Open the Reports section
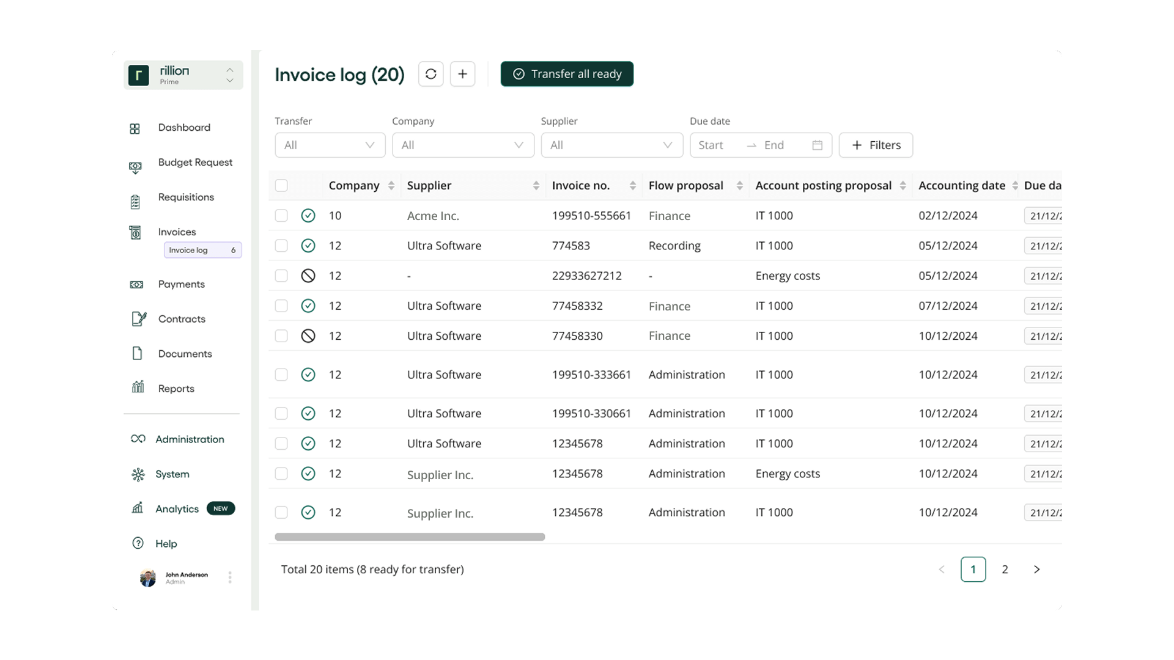This screenshot has width=1174, height=660. click(176, 389)
